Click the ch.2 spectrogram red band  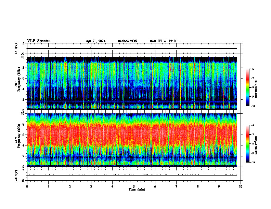tap(132, 135)
